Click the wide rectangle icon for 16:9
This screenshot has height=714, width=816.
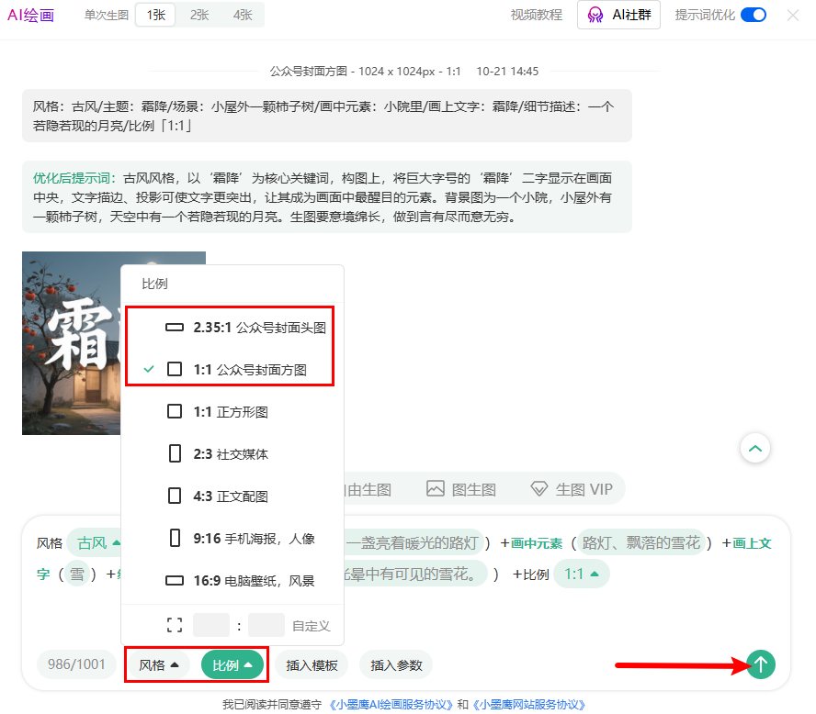coord(175,580)
